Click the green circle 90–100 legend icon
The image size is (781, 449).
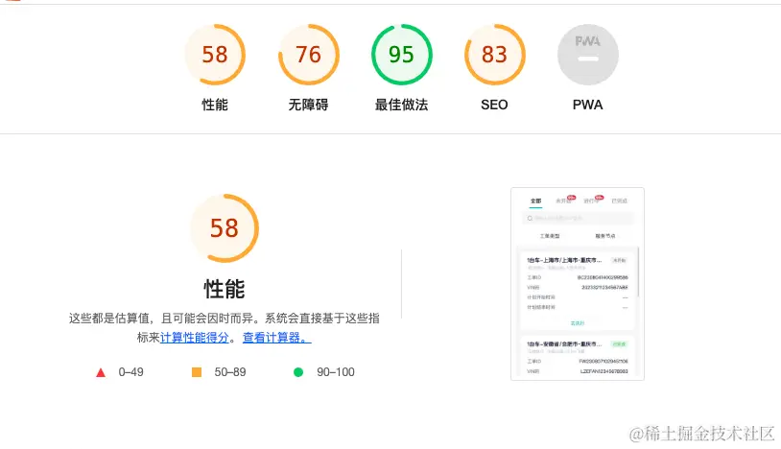pyautogui.click(x=298, y=372)
